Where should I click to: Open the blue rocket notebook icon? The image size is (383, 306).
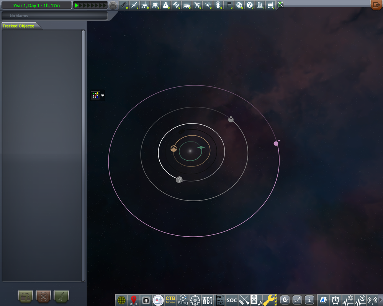(323, 300)
